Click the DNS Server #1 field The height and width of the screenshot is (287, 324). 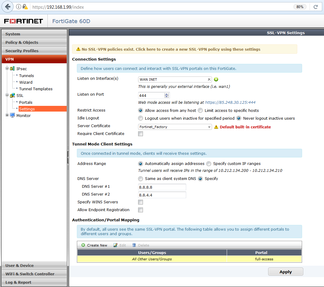[162, 187]
